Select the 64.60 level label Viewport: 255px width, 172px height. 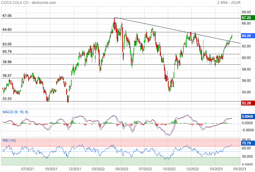point(7,30)
